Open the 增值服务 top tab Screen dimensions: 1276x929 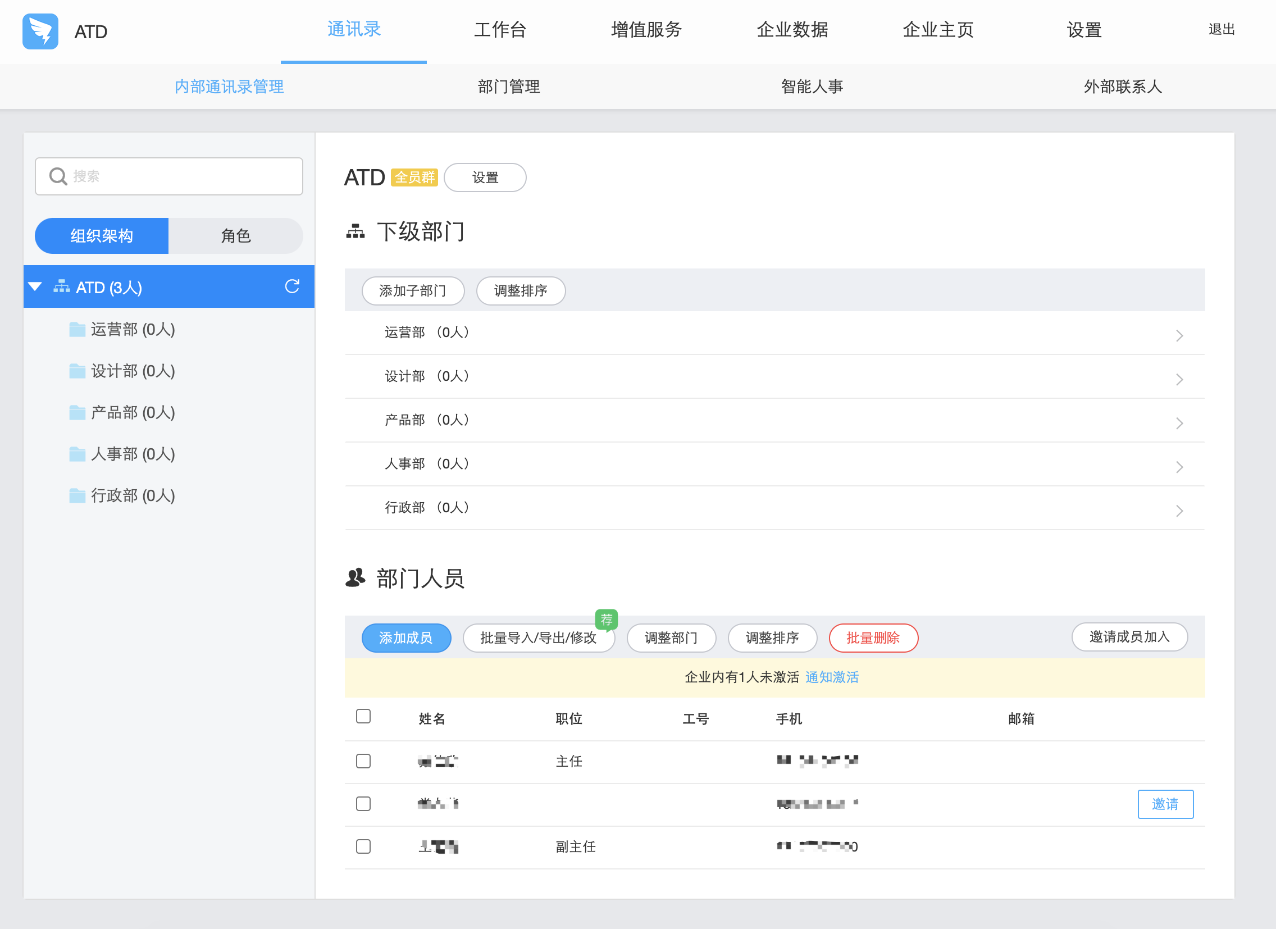click(x=646, y=29)
